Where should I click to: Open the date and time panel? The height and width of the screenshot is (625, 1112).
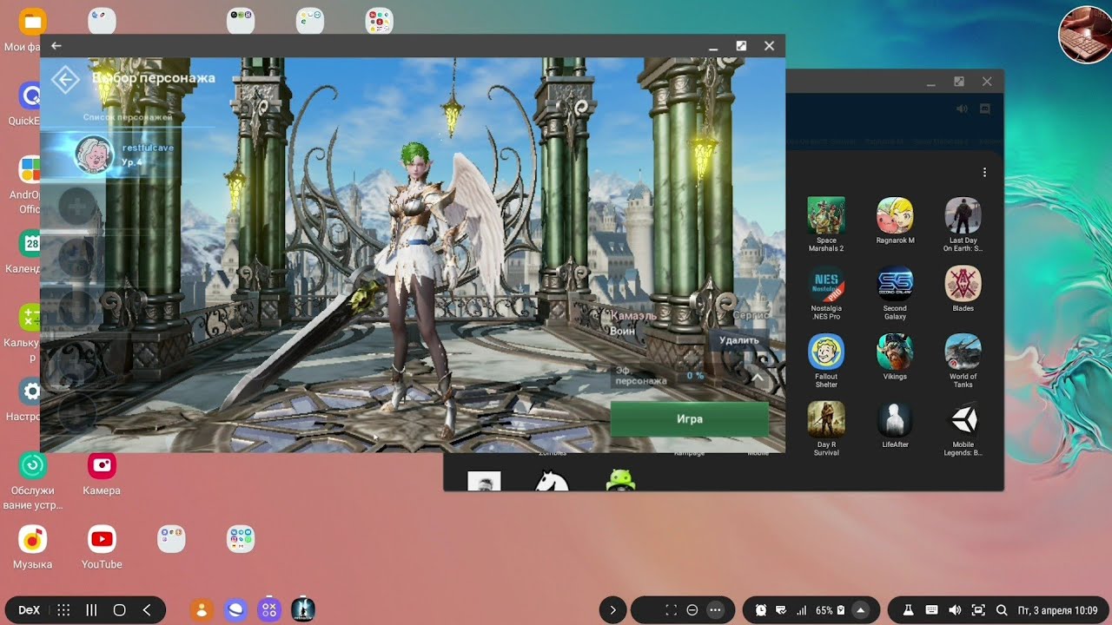(1057, 610)
